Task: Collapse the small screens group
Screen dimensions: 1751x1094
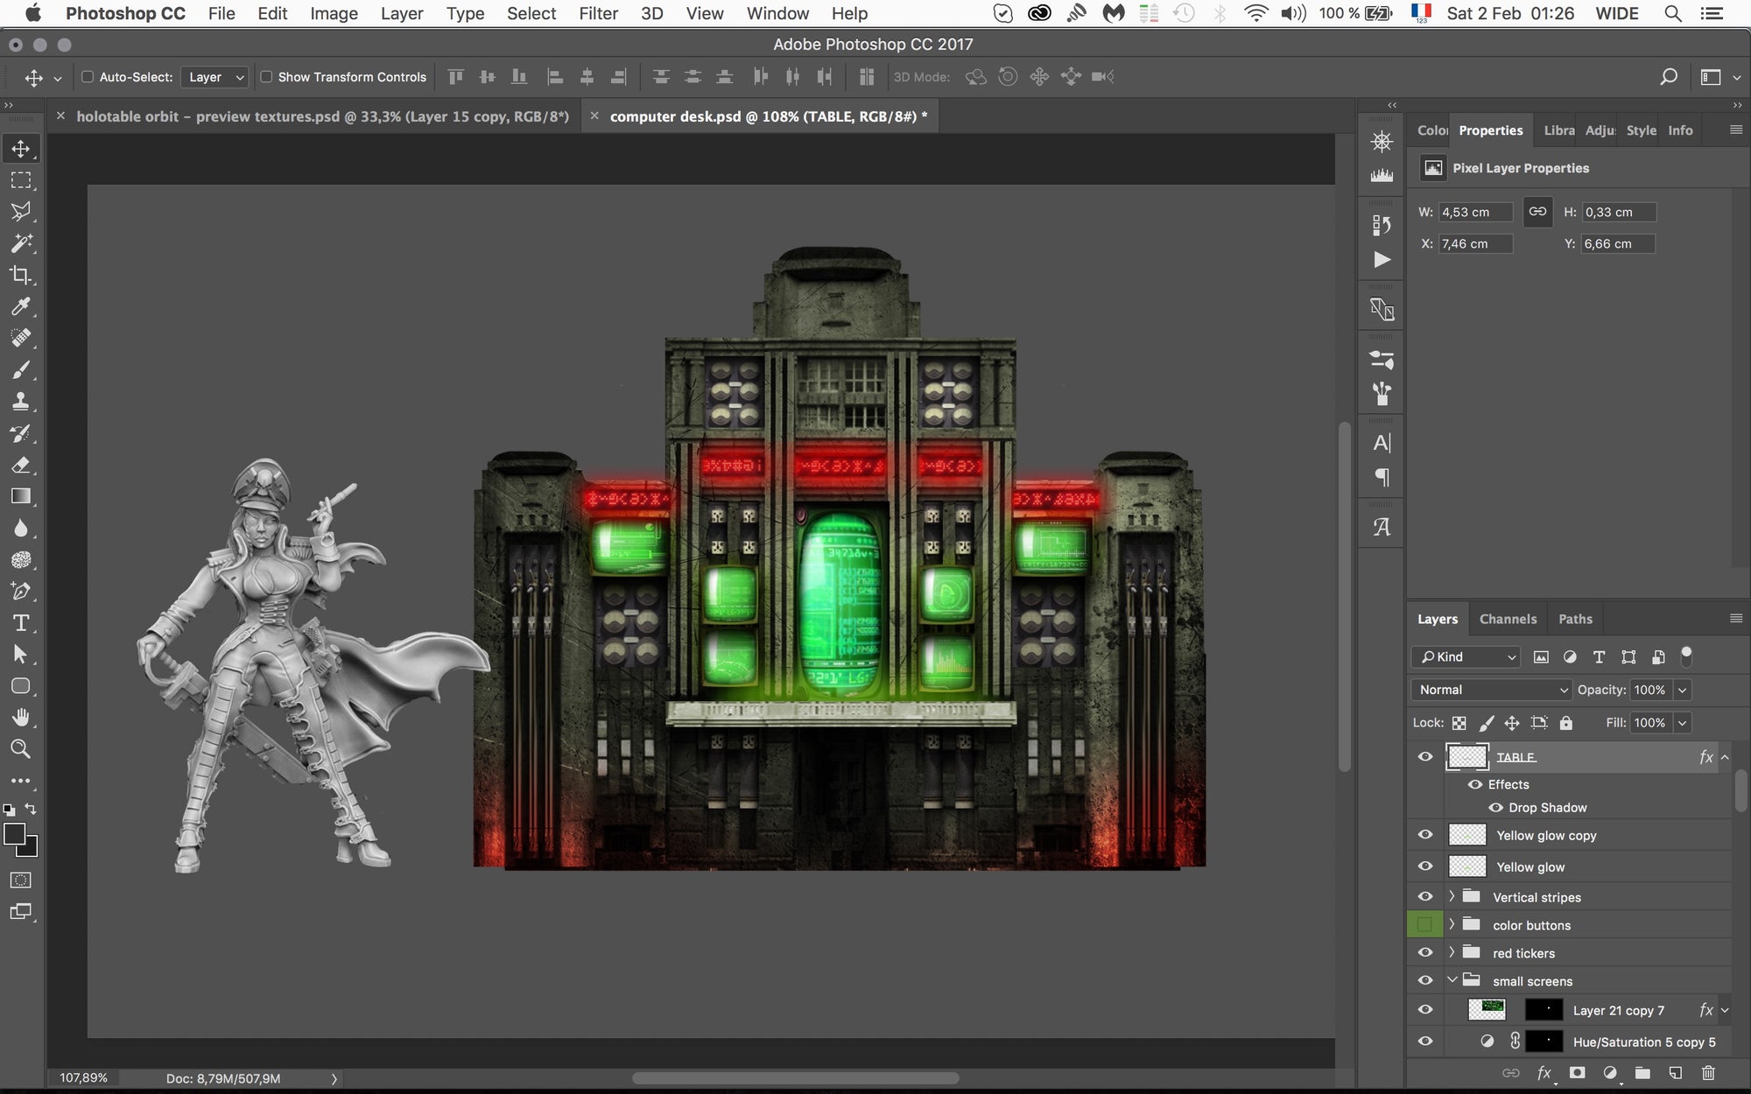Action: [1452, 981]
